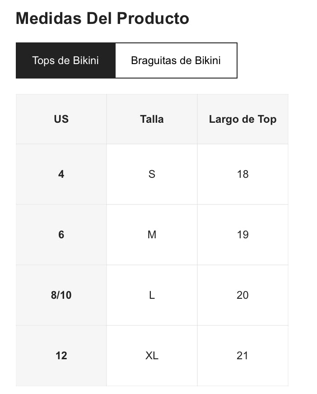This screenshot has width=317, height=394.
Task: Click top length value 19
Action: click(242, 235)
